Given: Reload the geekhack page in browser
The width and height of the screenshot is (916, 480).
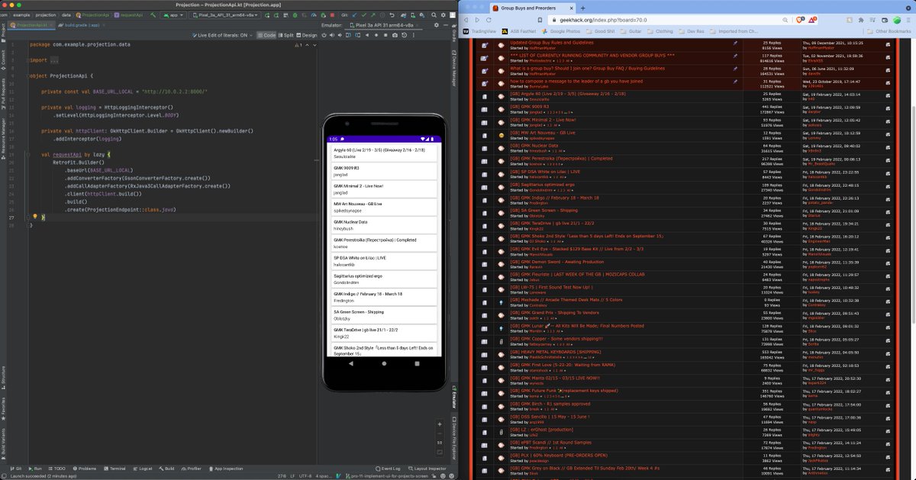Looking at the screenshot, I should tap(489, 20).
